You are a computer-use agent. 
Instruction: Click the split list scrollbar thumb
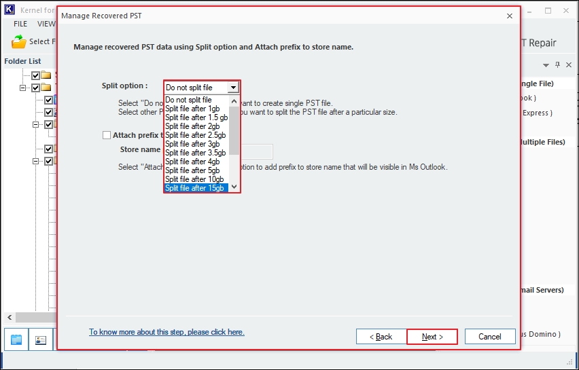(x=234, y=130)
